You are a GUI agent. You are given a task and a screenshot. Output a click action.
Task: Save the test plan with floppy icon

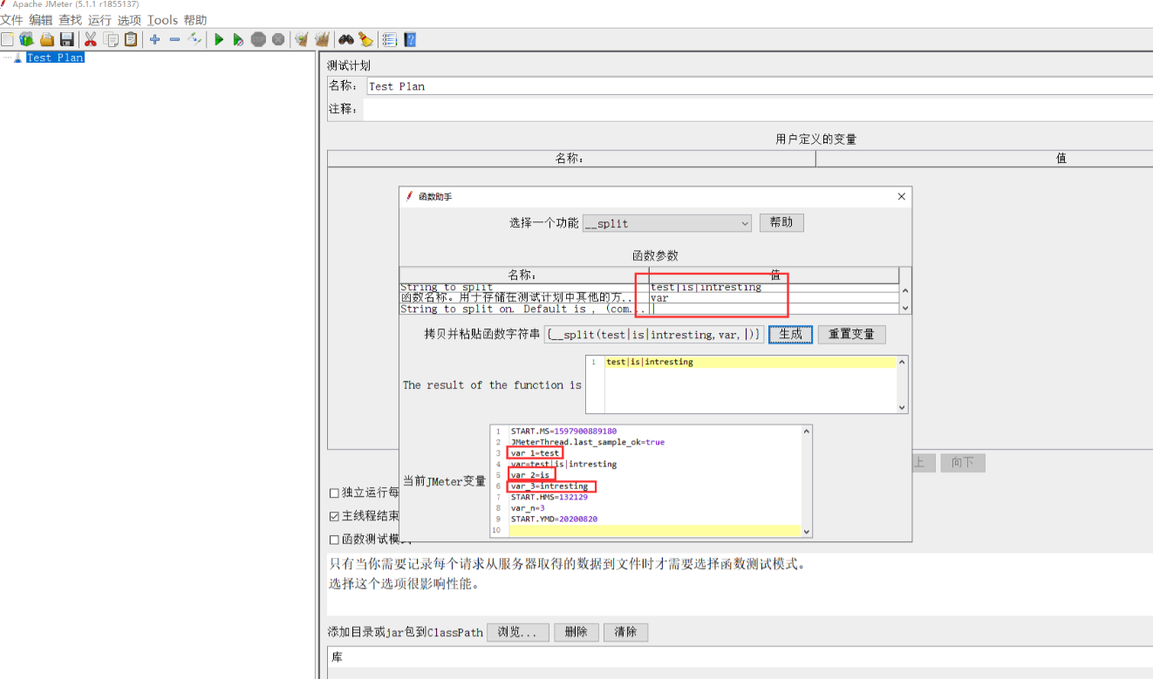66,39
